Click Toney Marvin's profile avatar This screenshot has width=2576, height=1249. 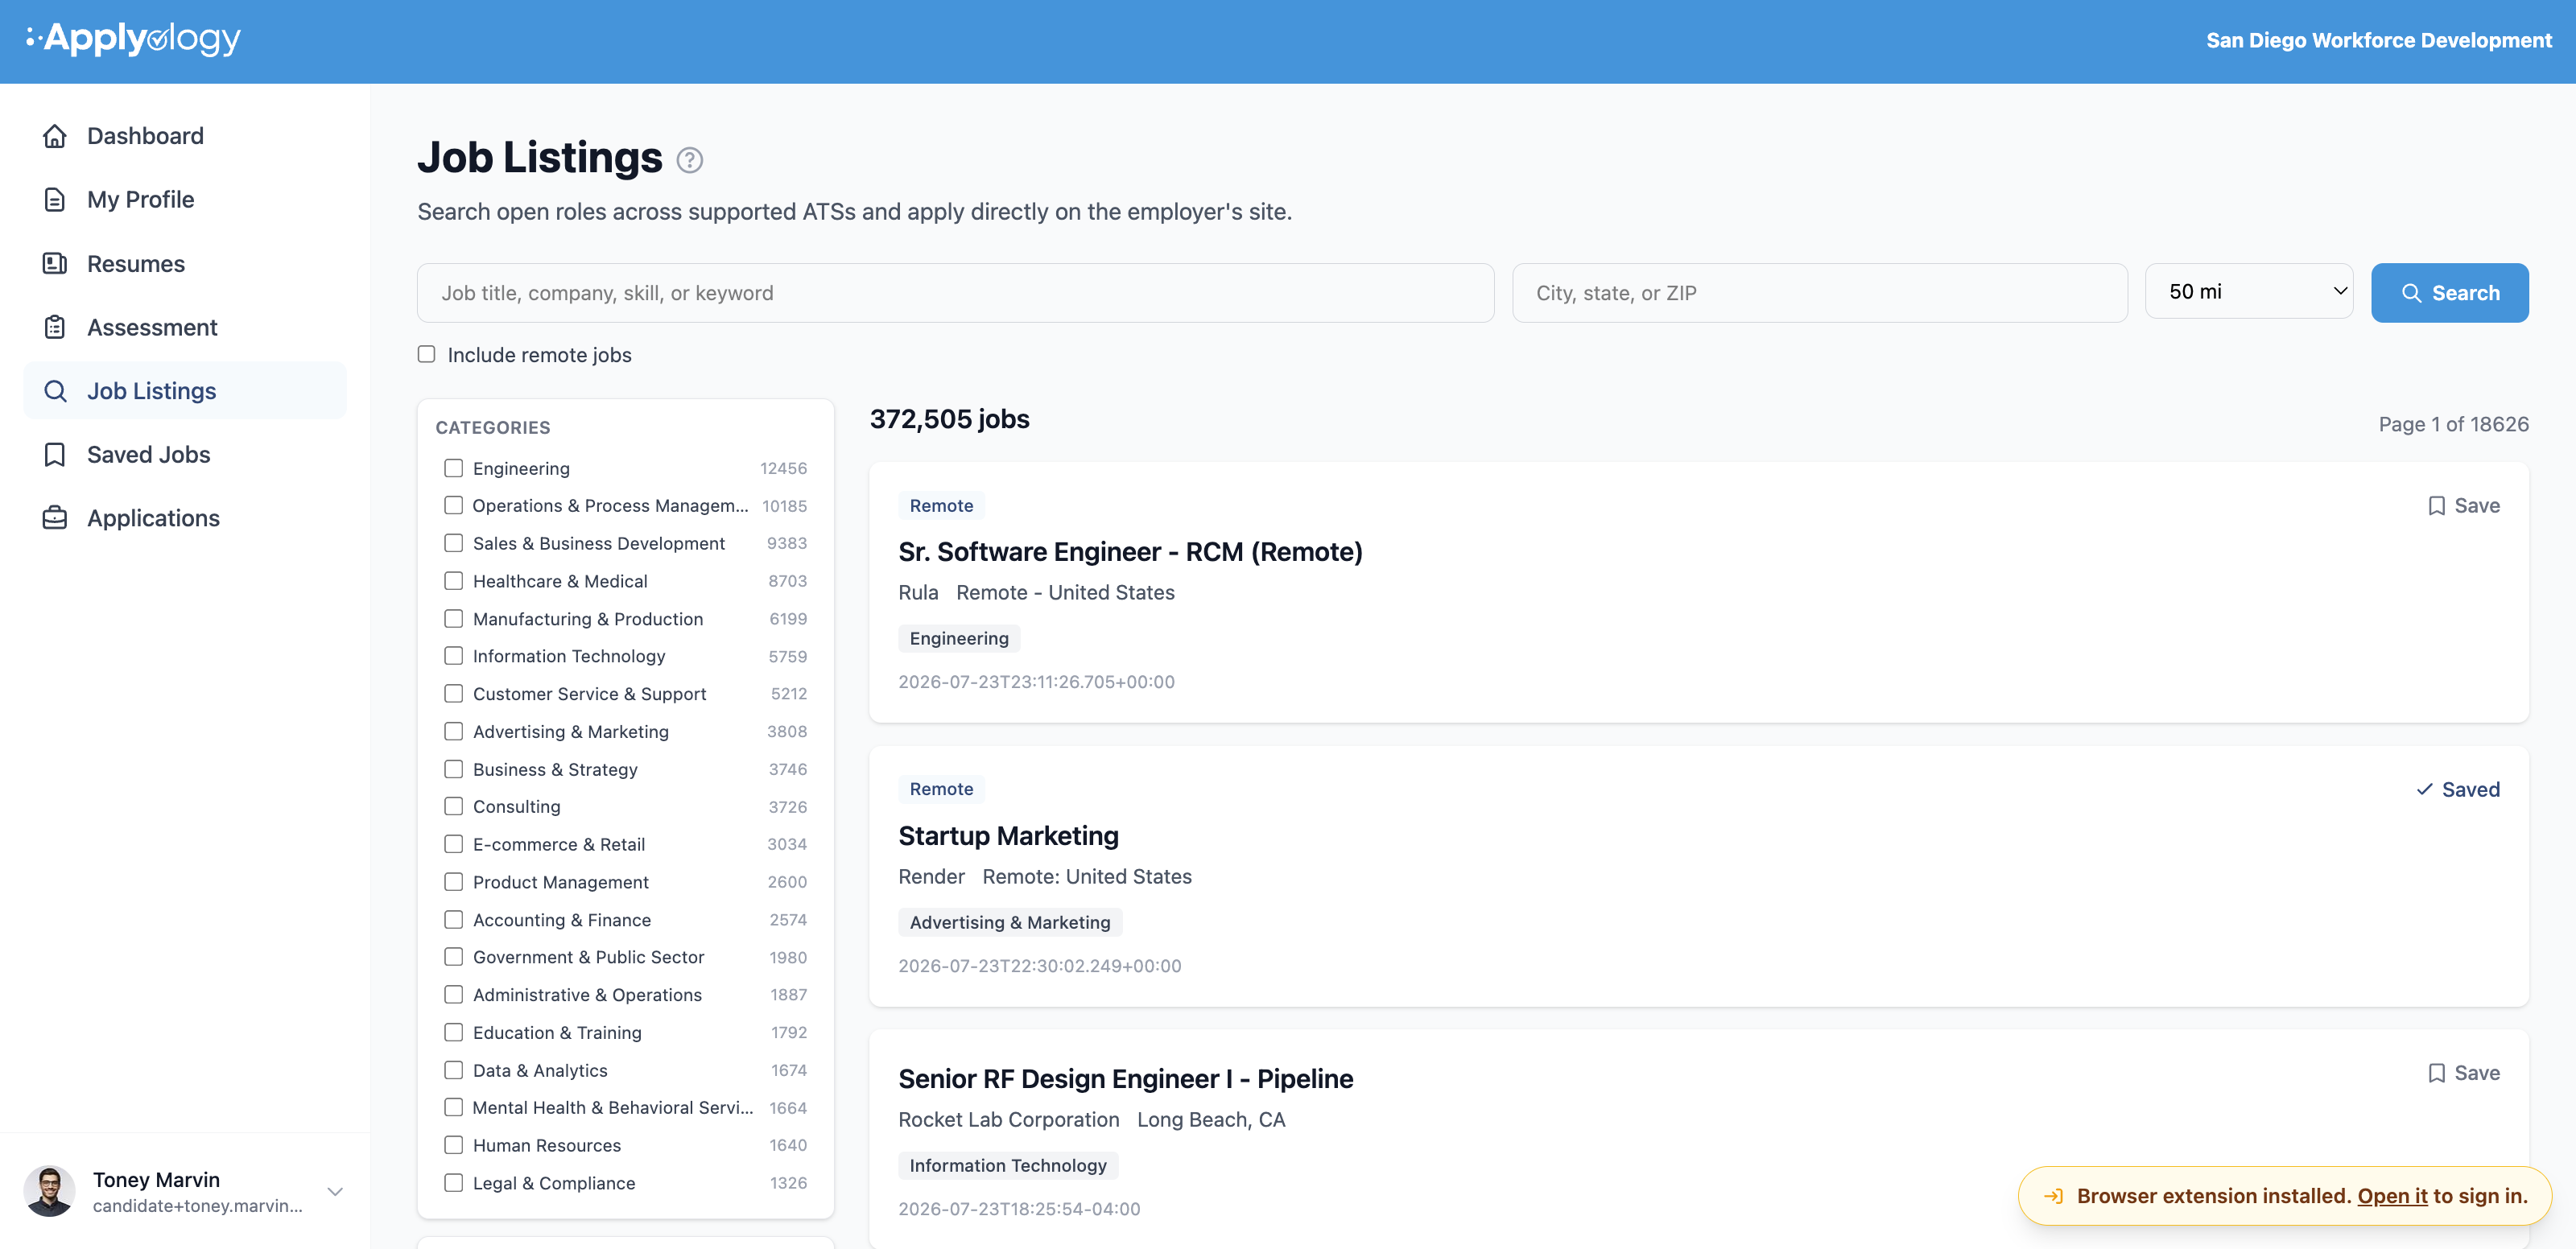49,1191
